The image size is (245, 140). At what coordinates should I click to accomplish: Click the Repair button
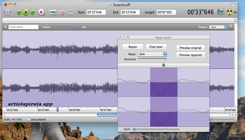(x=133, y=47)
